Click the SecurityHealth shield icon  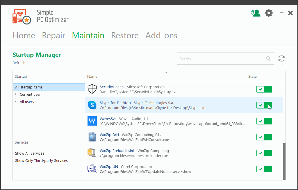[92, 89]
